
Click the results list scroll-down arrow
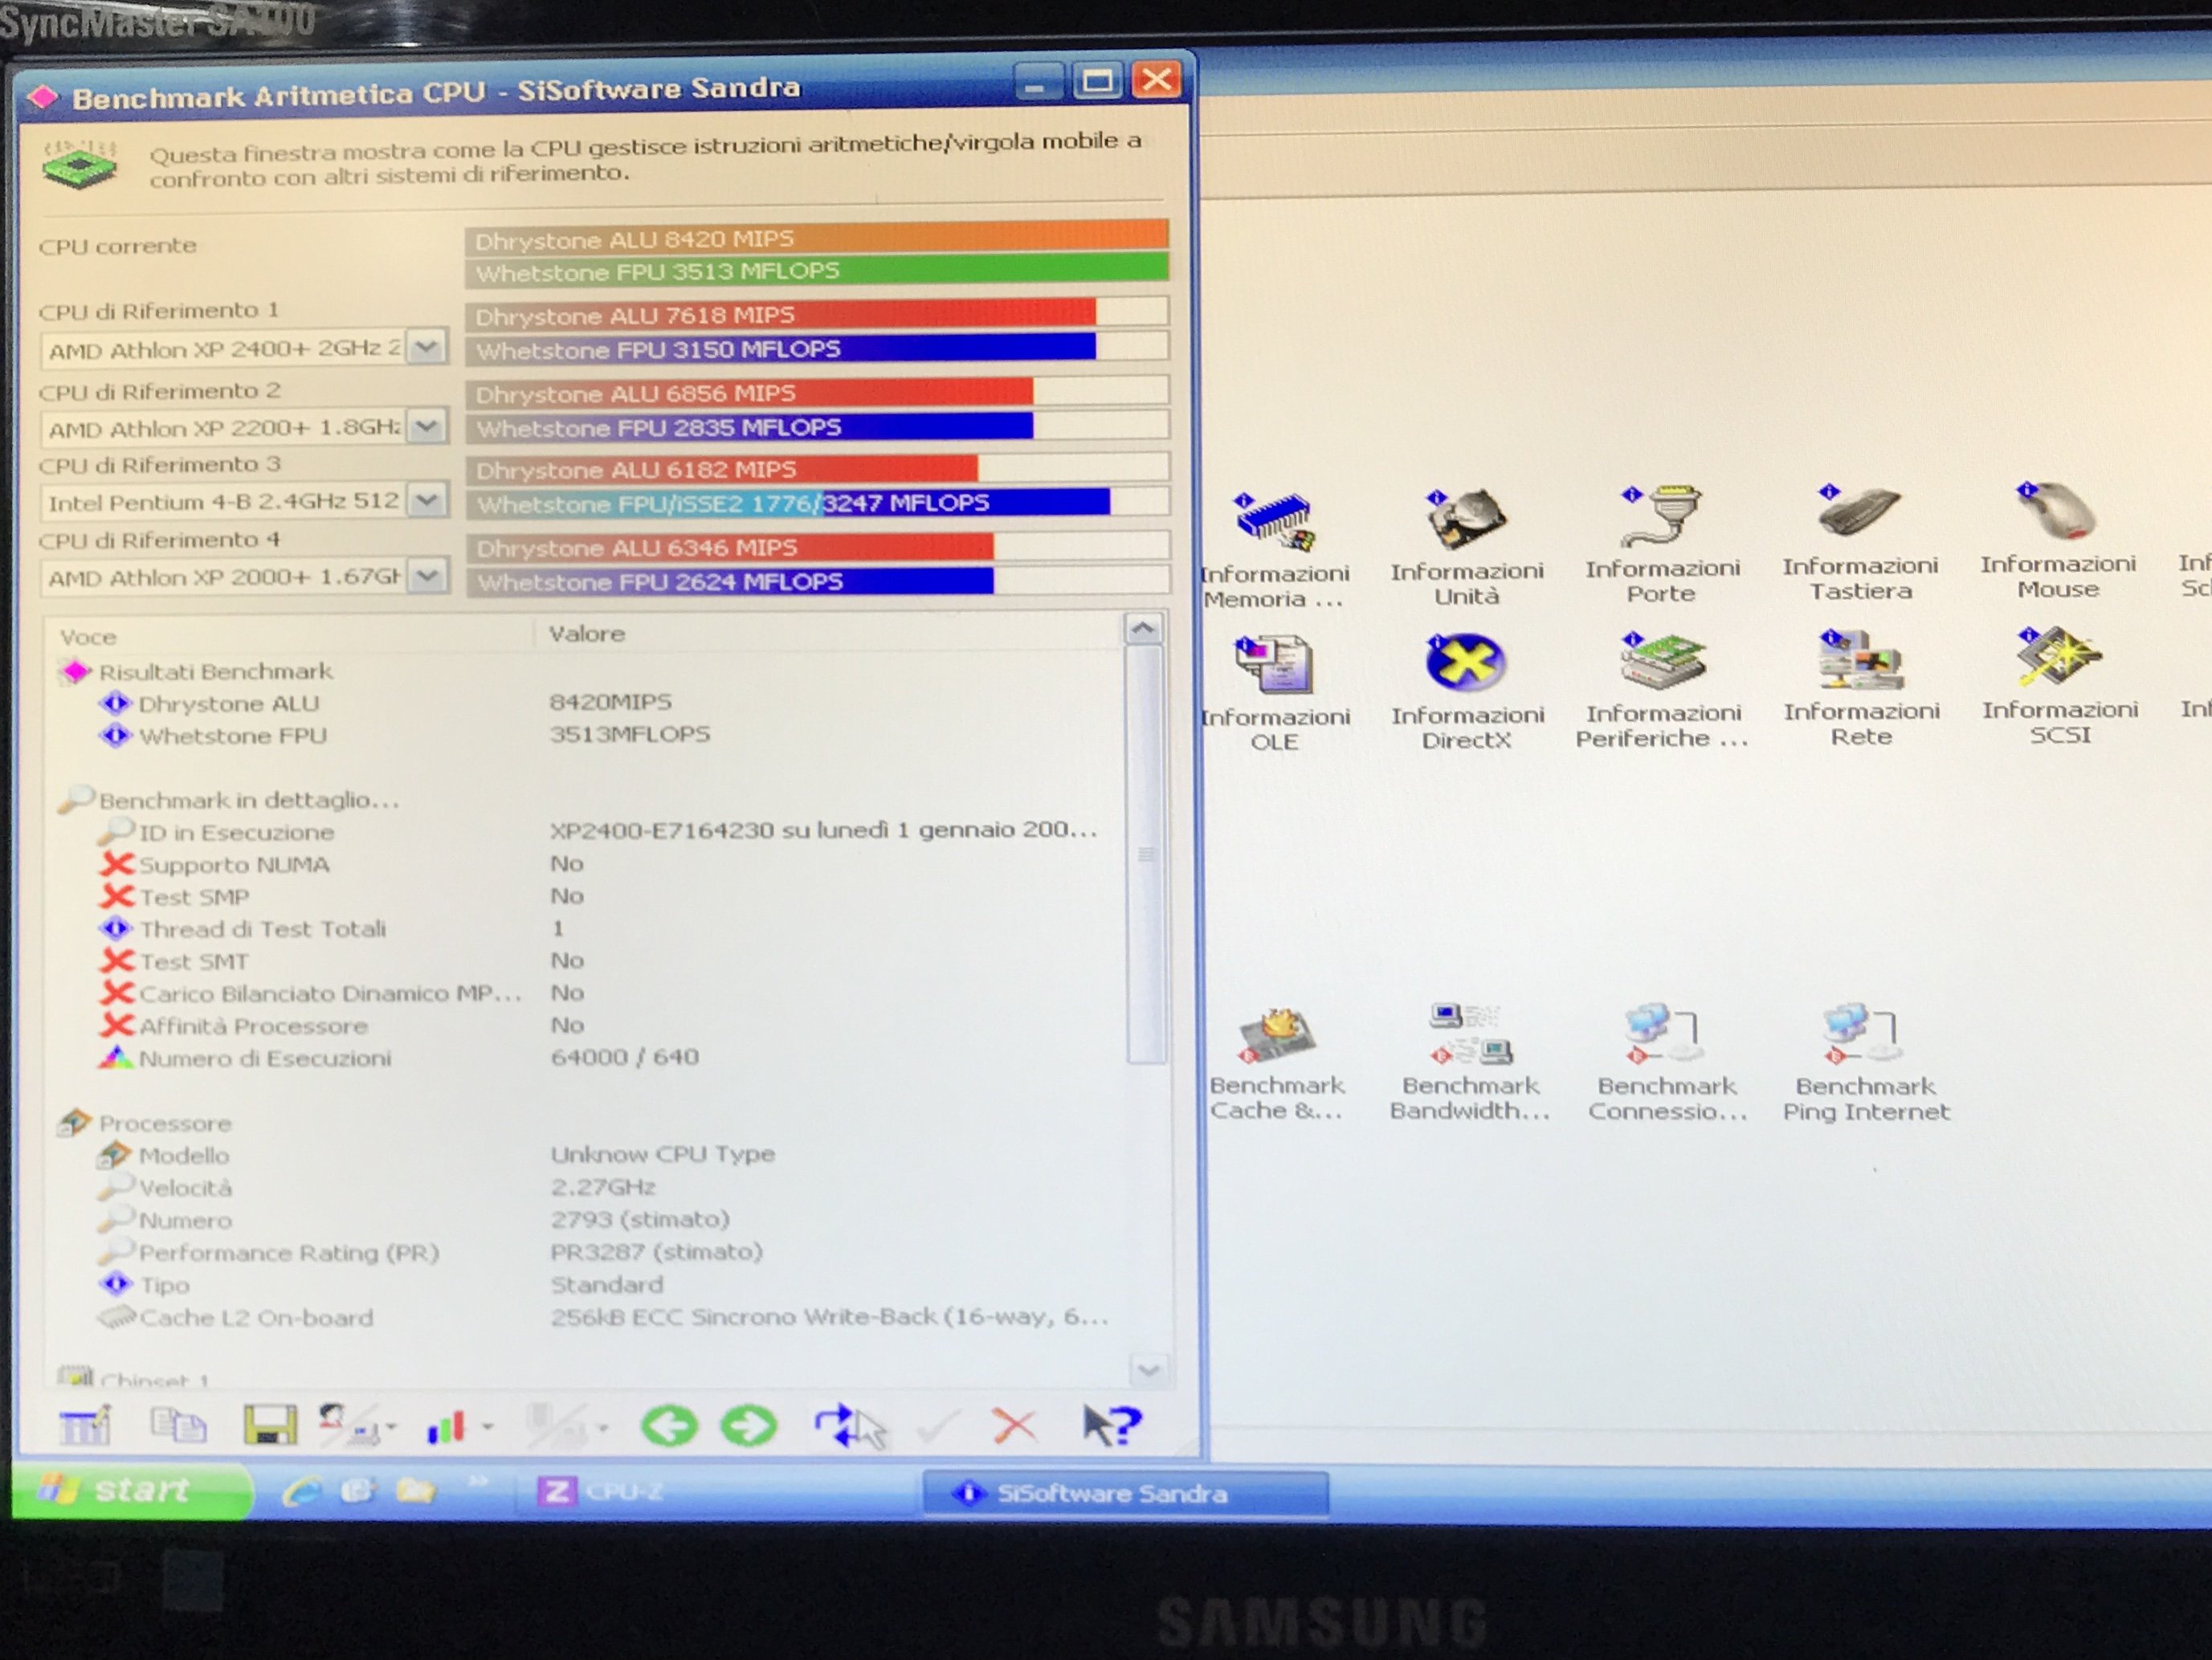point(1148,1369)
